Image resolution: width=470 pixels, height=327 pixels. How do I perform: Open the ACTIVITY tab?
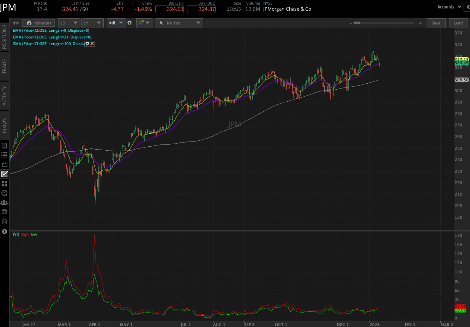tap(5, 95)
